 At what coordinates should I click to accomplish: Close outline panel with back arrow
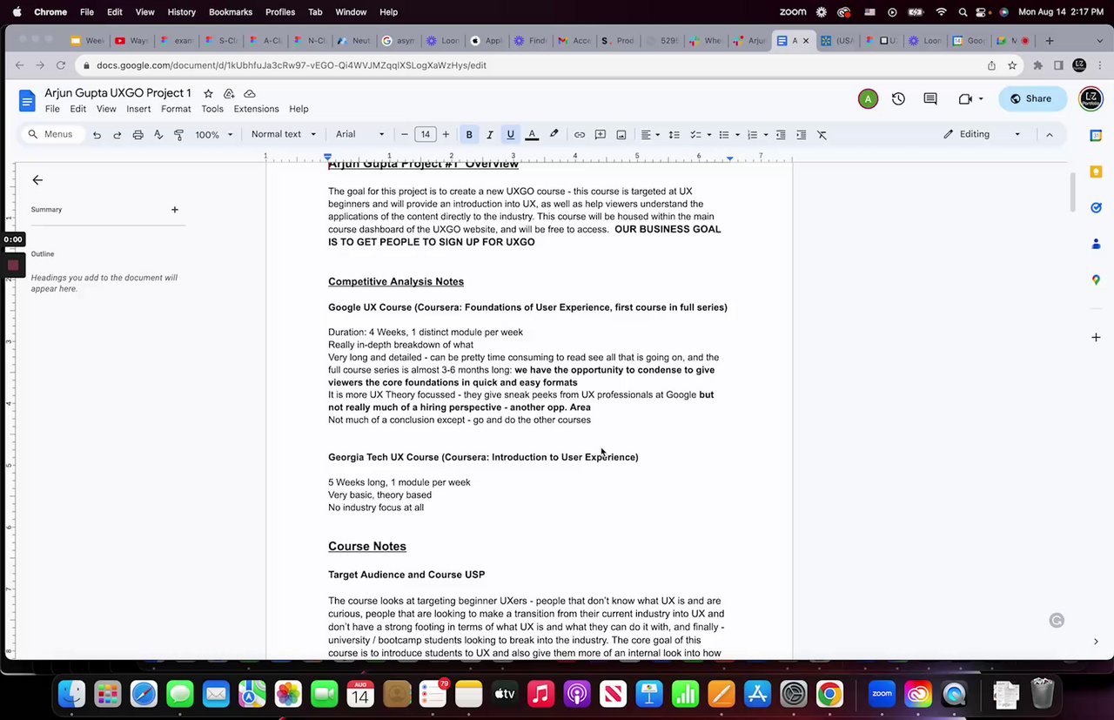point(37,179)
